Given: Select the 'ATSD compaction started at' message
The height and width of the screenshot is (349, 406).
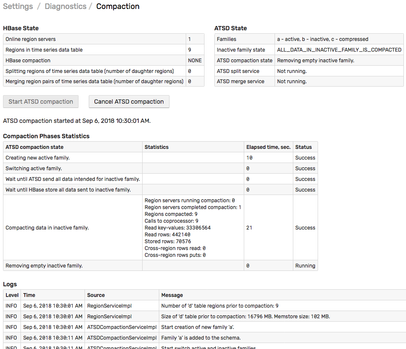Looking at the screenshot, I should pos(77,121).
